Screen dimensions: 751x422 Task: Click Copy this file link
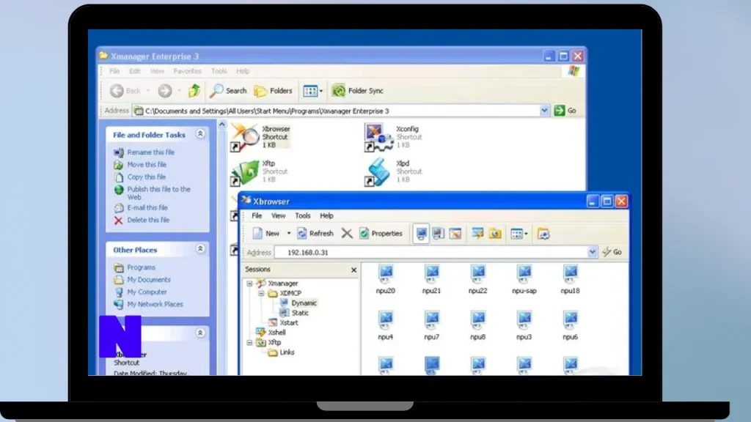coord(146,177)
